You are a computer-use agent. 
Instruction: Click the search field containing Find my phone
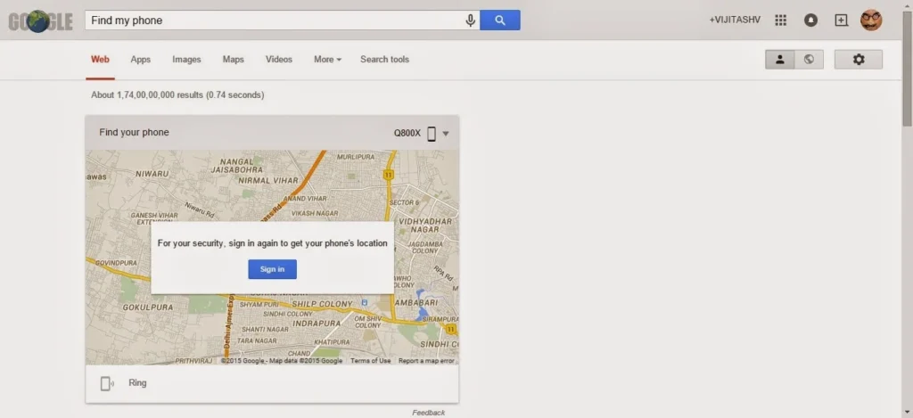coord(283,20)
